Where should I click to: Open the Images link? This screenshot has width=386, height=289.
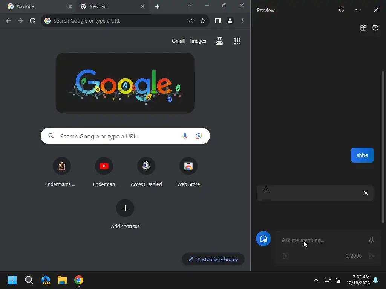(x=198, y=41)
